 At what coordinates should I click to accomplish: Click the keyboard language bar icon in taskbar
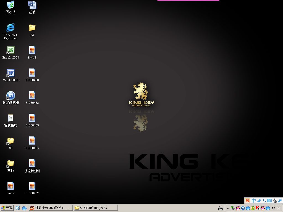[x=221, y=208]
